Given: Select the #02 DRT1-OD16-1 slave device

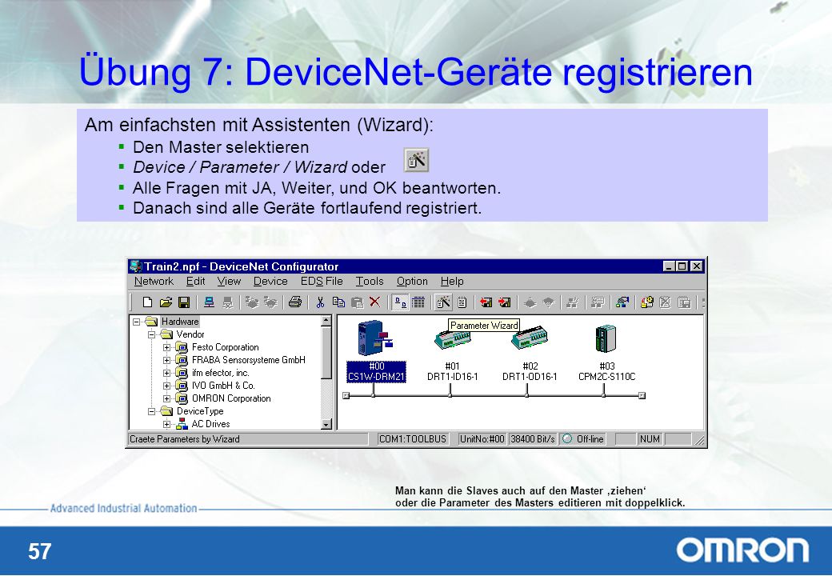Looking at the screenshot, I should click(530, 354).
